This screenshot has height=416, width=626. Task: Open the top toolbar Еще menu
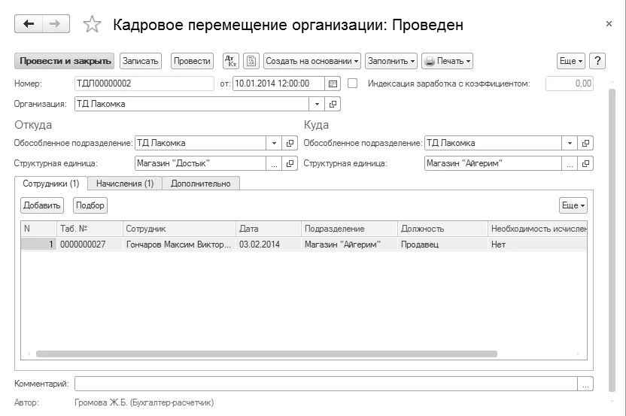(x=571, y=61)
